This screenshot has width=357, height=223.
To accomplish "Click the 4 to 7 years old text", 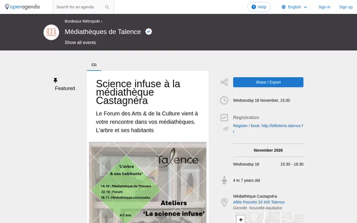I will point(246,180).
